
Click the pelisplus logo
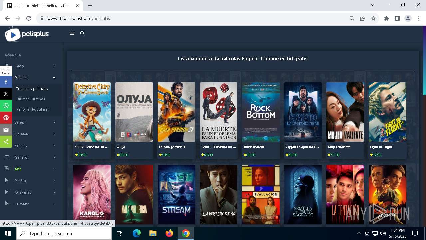27,34
